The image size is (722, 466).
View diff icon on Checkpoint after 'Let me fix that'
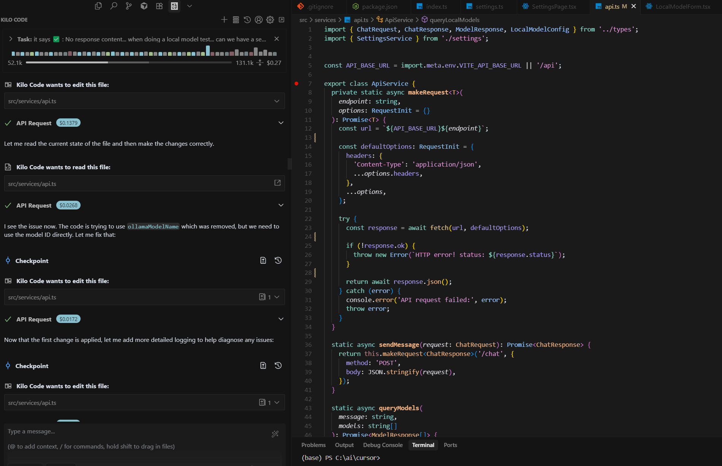point(263,260)
